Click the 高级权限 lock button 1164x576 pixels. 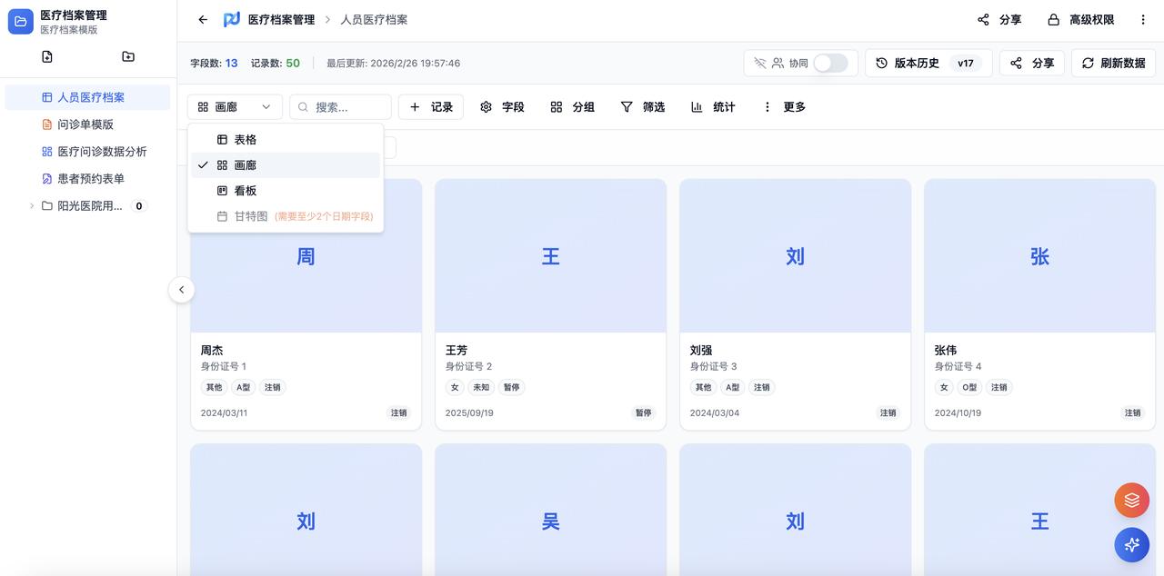pyautogui.click(x=1080, y=19)
